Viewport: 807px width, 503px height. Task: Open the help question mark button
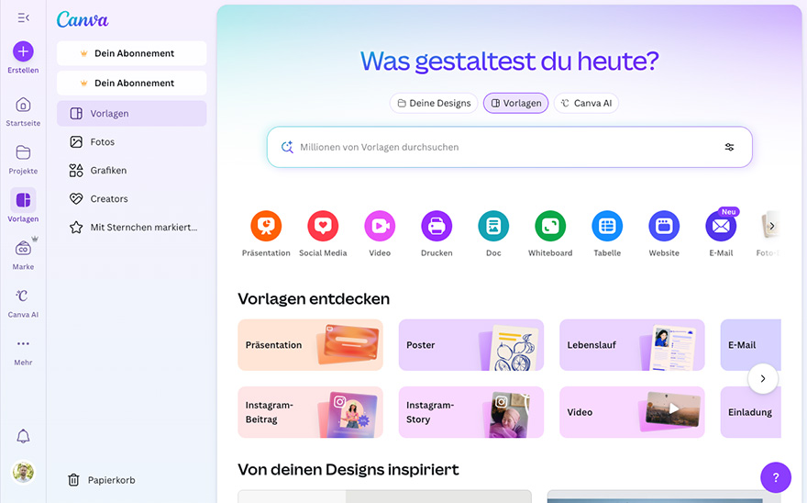coord(776,477)
